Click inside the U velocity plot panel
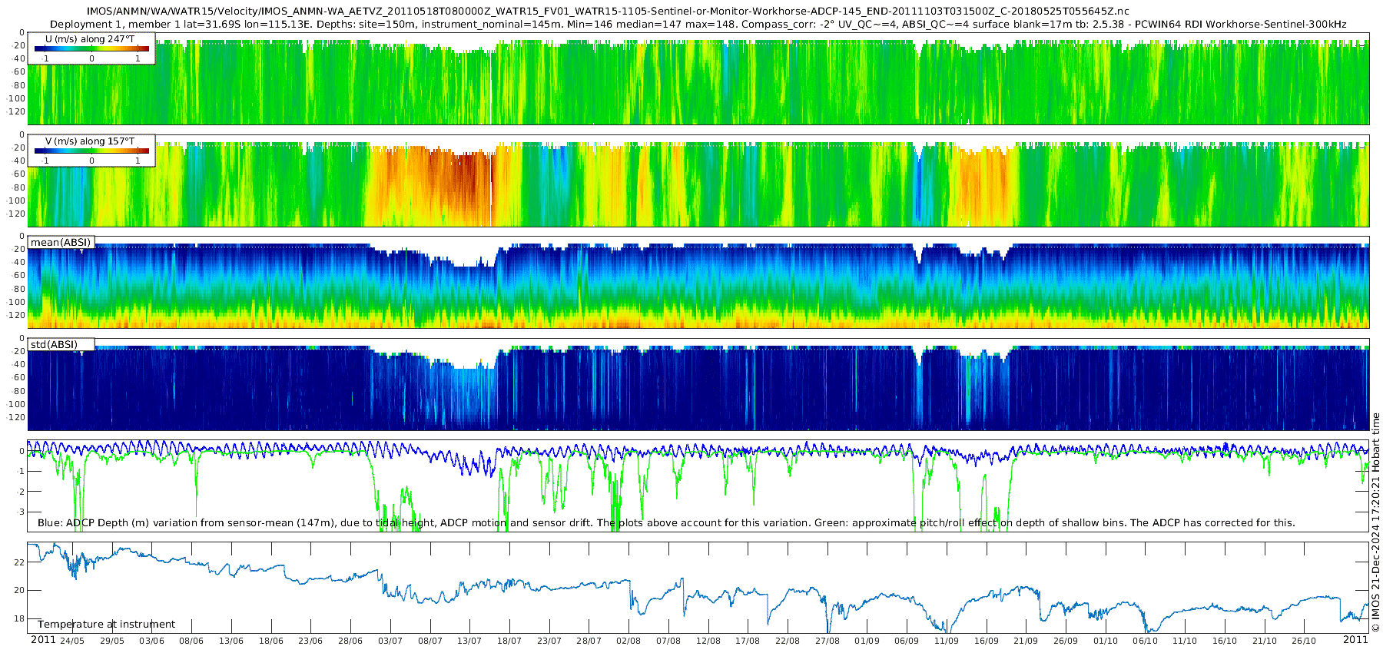This screenshot has height=653, width=1383. pyautogui.click(x=698, y=78)
